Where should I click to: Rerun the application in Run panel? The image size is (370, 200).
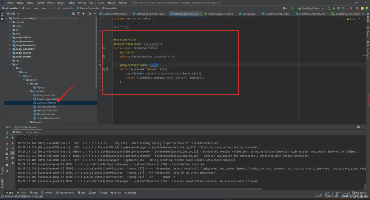click(x=7, y=132)
